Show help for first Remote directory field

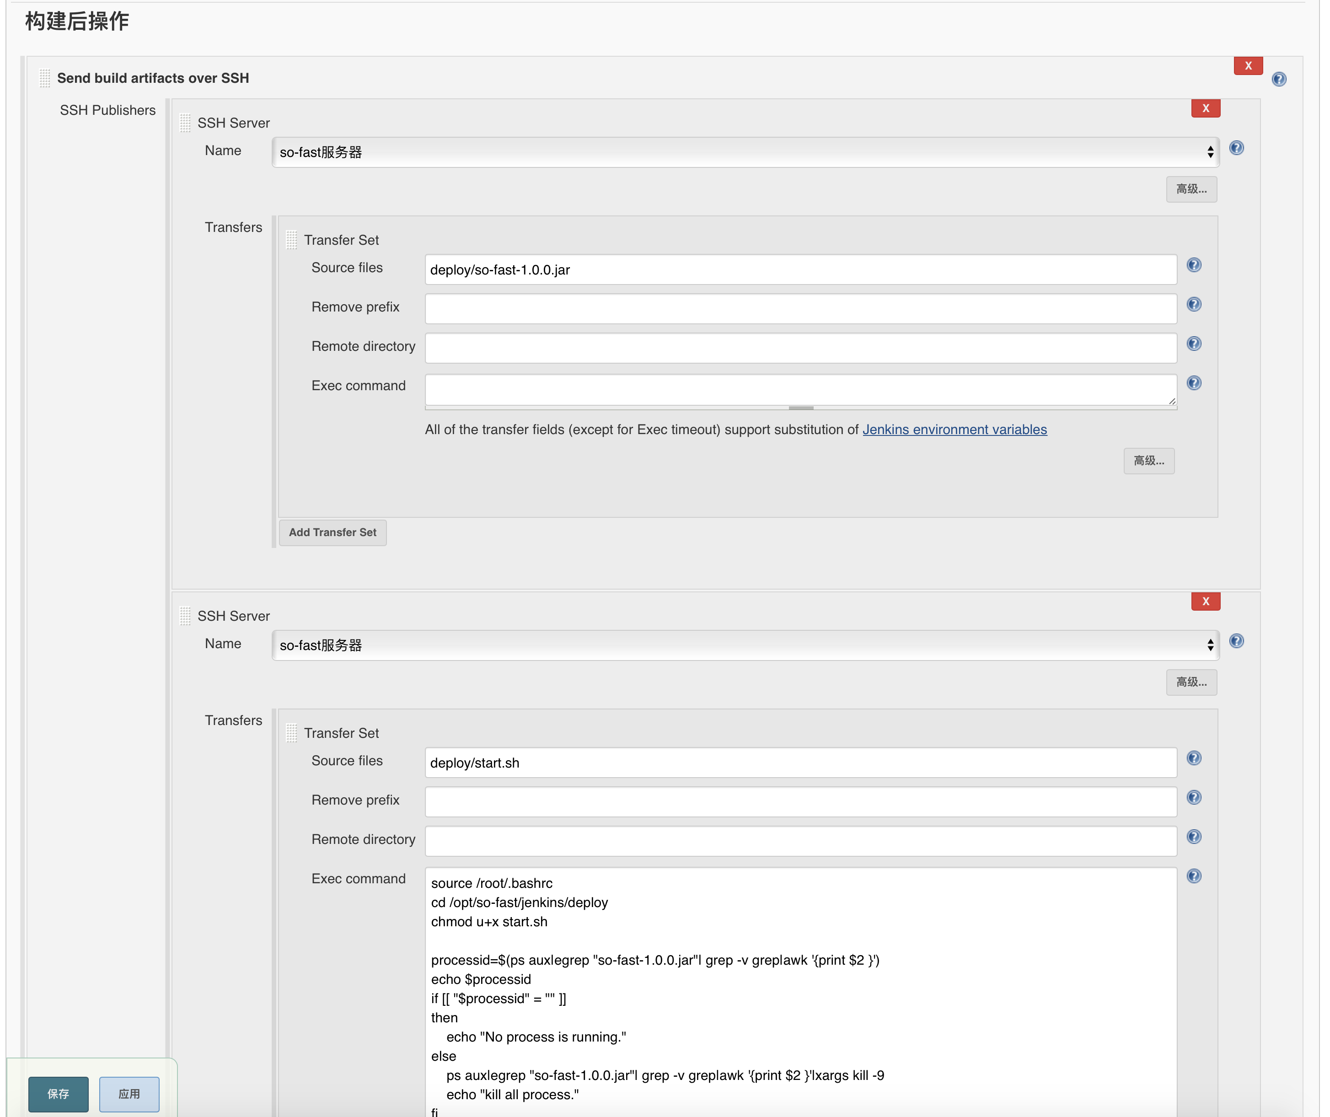coord(1194,344)
